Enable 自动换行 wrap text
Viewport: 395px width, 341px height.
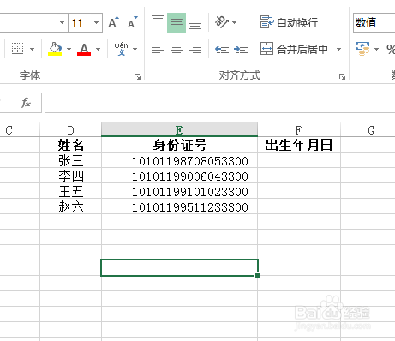(289, 22)
